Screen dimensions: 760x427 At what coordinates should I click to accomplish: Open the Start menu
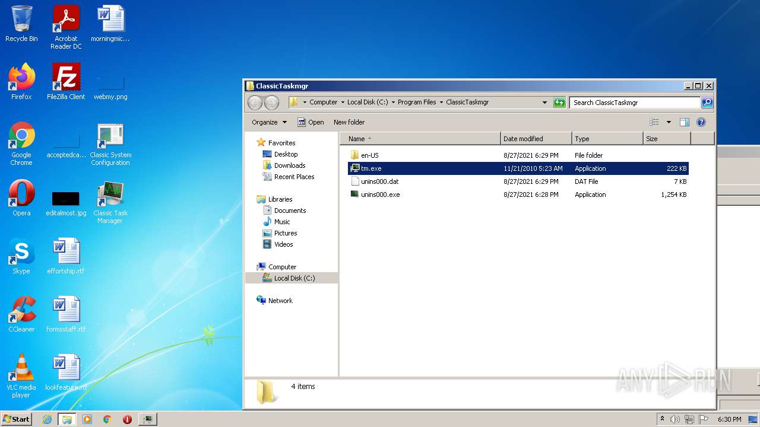point(16,419)
